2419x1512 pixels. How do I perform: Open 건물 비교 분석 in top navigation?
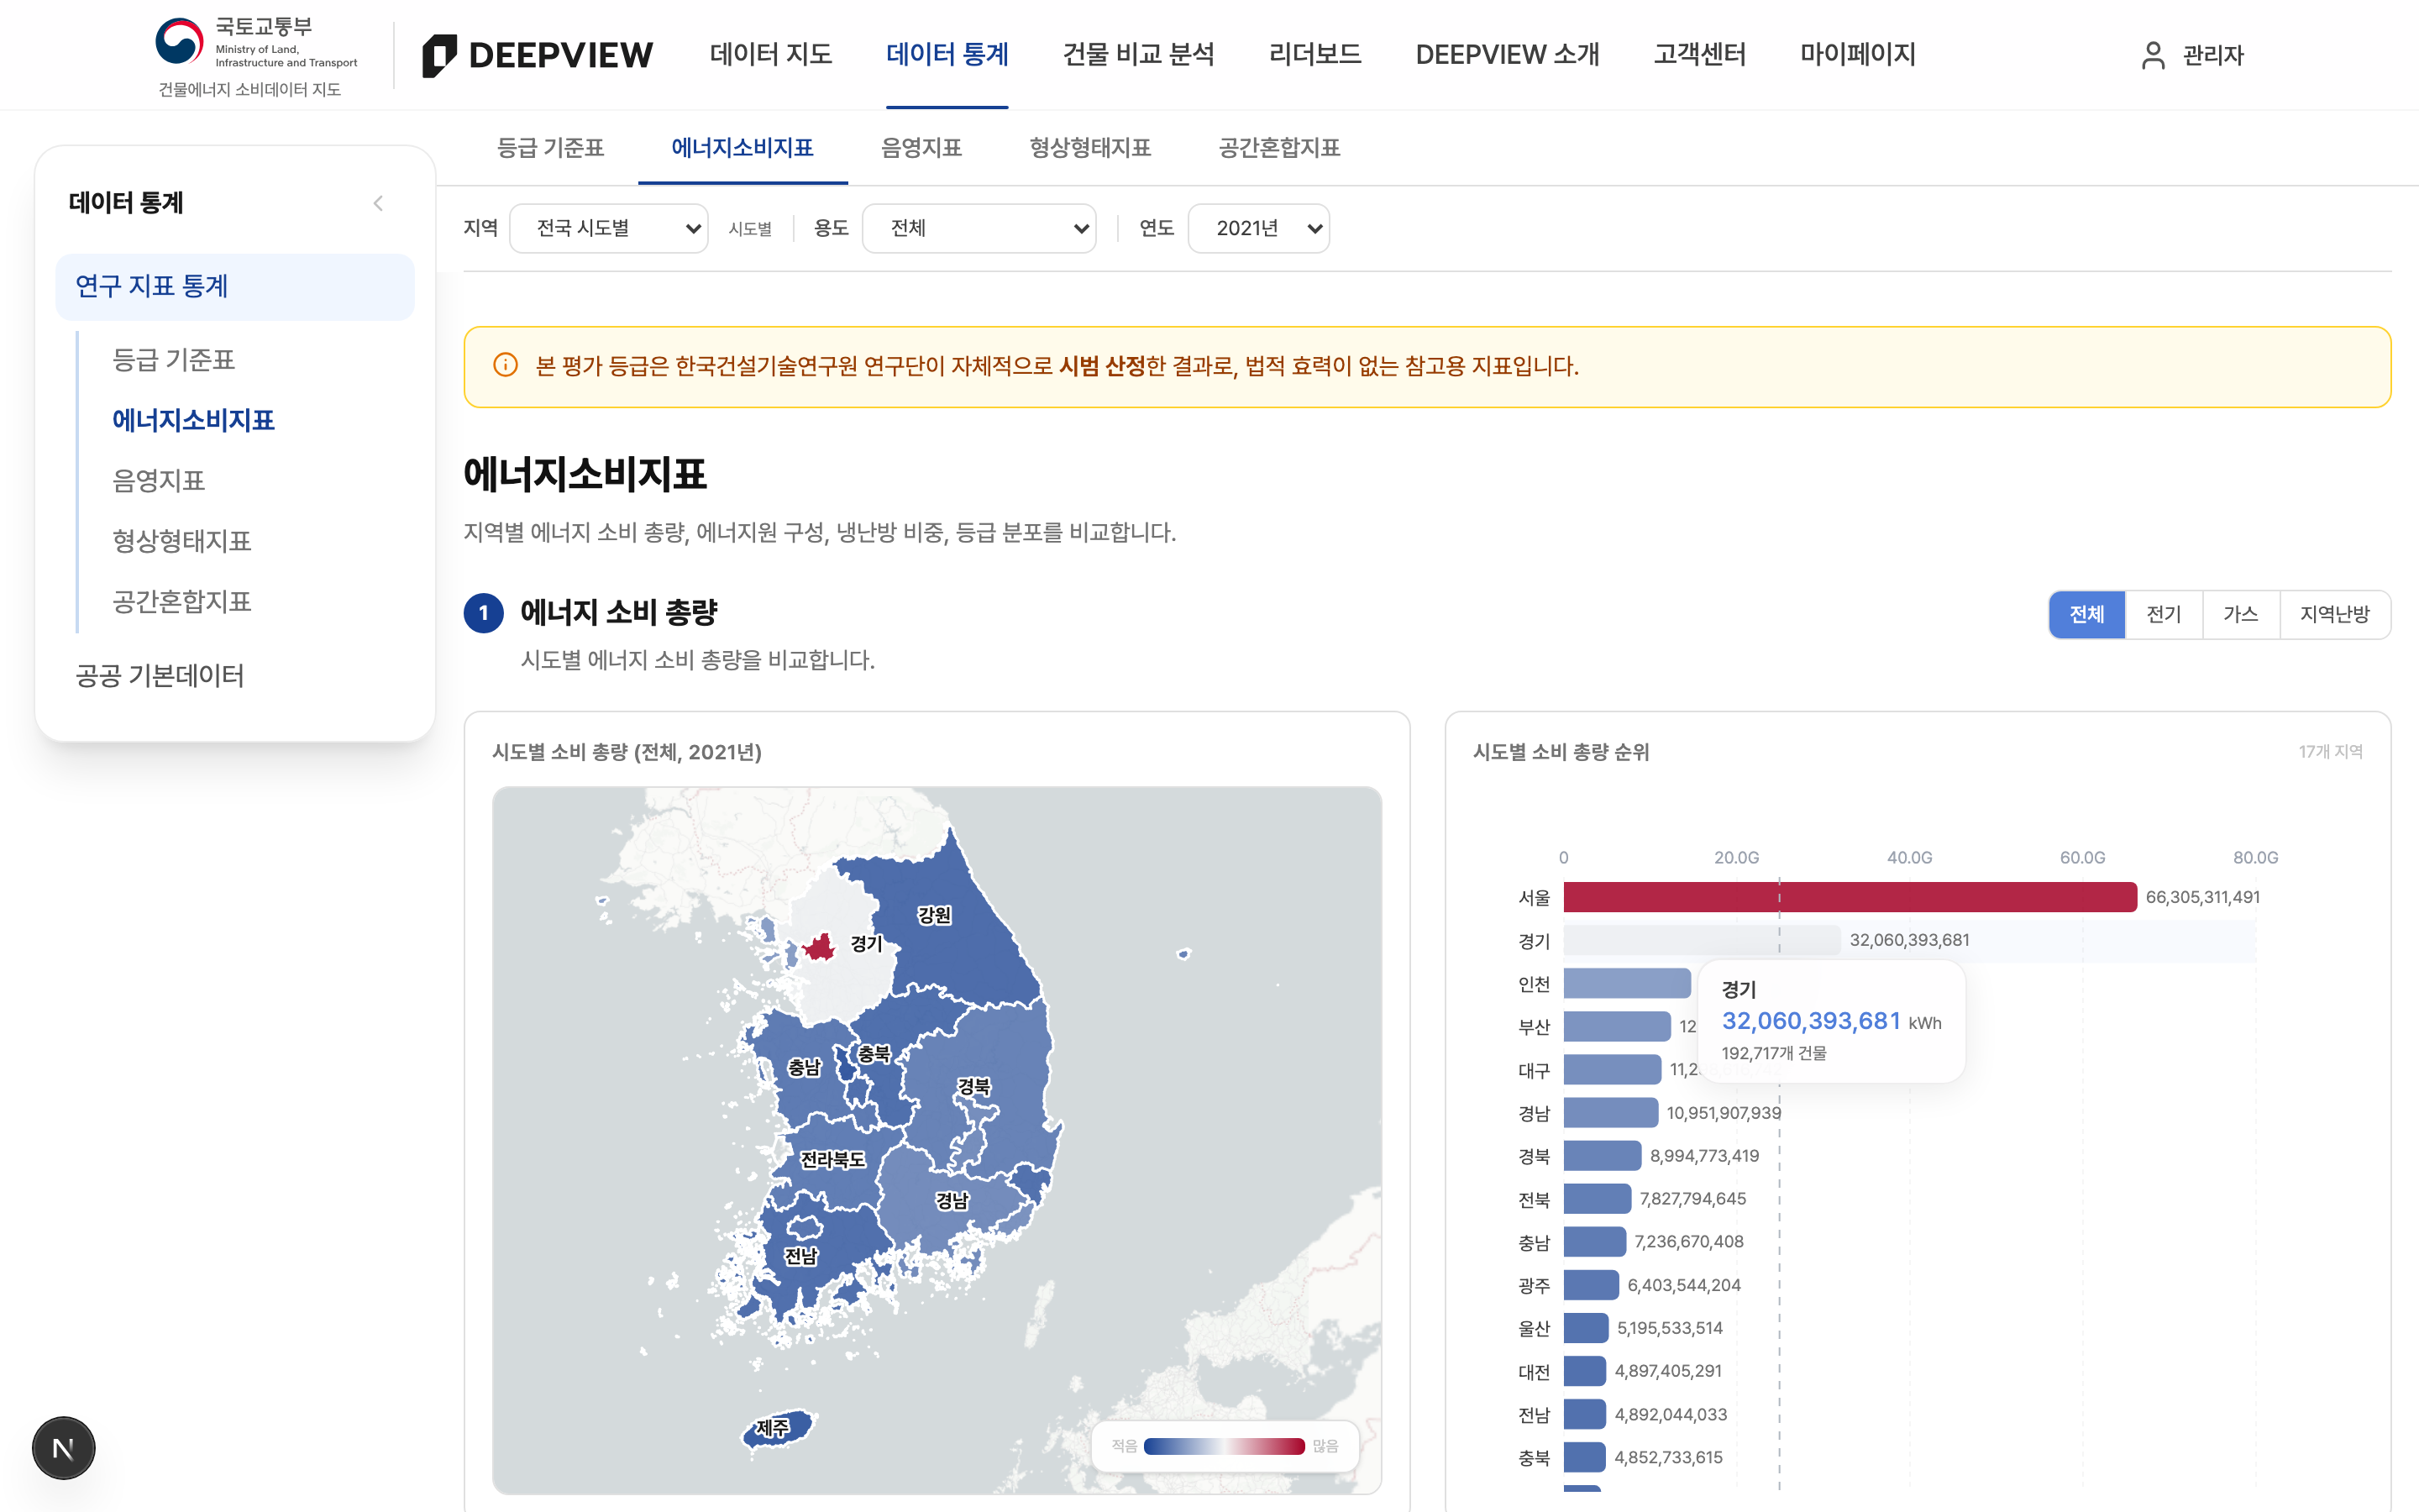[1139, 54]
